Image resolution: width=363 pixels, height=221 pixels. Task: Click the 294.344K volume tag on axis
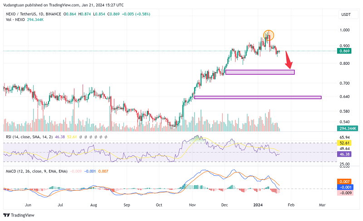point(346,128)
